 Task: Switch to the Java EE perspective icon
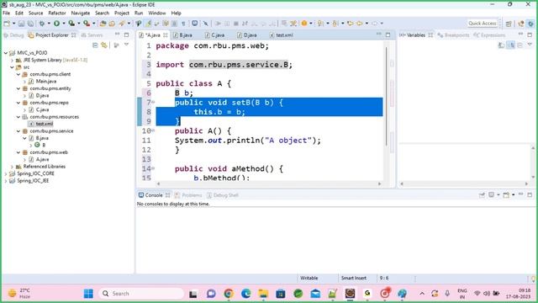click(521, 24)
